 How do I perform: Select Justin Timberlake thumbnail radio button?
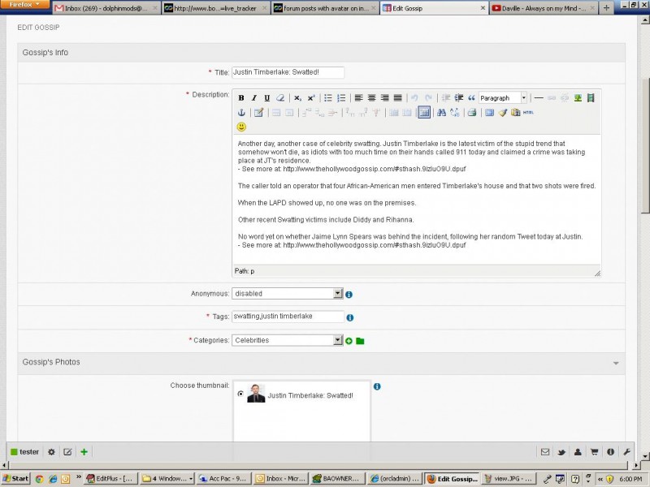click(240, 394)
